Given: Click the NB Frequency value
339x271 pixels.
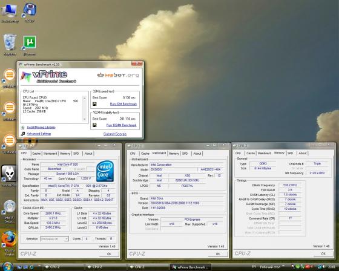Looking at the screenshot, I should click(317, 173).
